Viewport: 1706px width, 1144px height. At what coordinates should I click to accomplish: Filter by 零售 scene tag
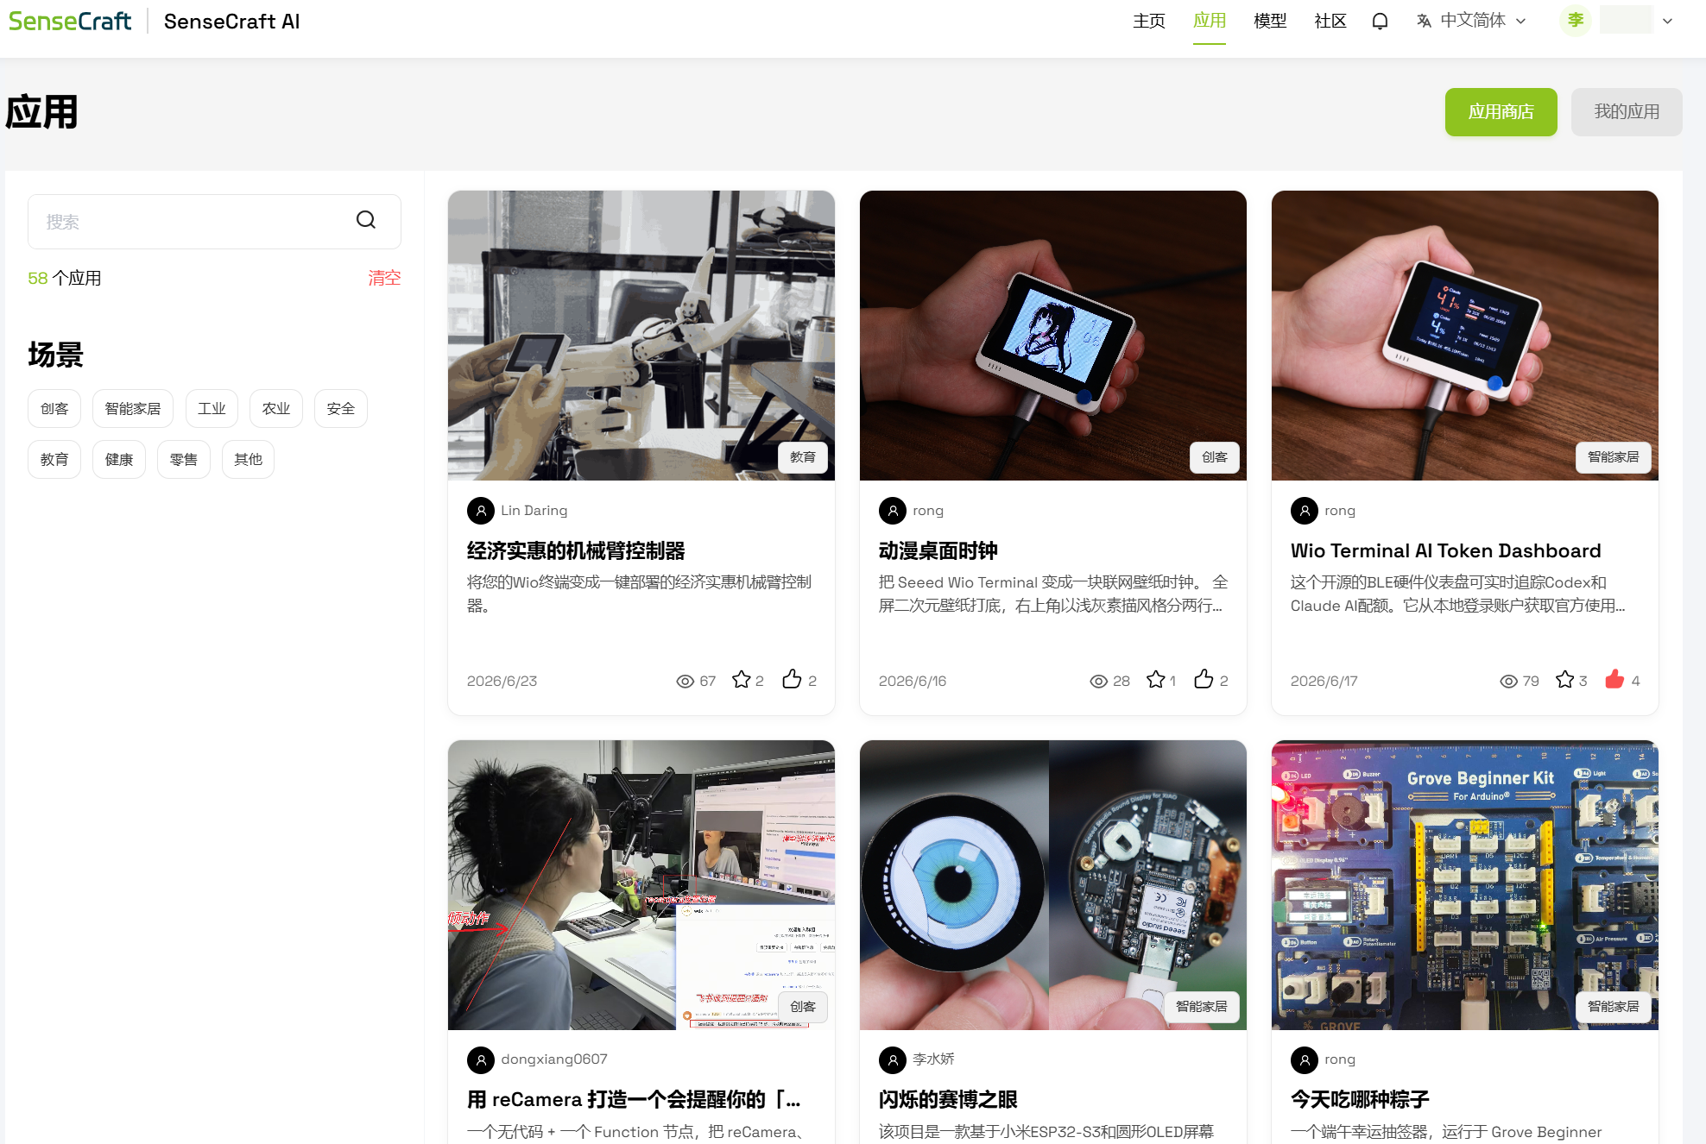coord(184,460)
